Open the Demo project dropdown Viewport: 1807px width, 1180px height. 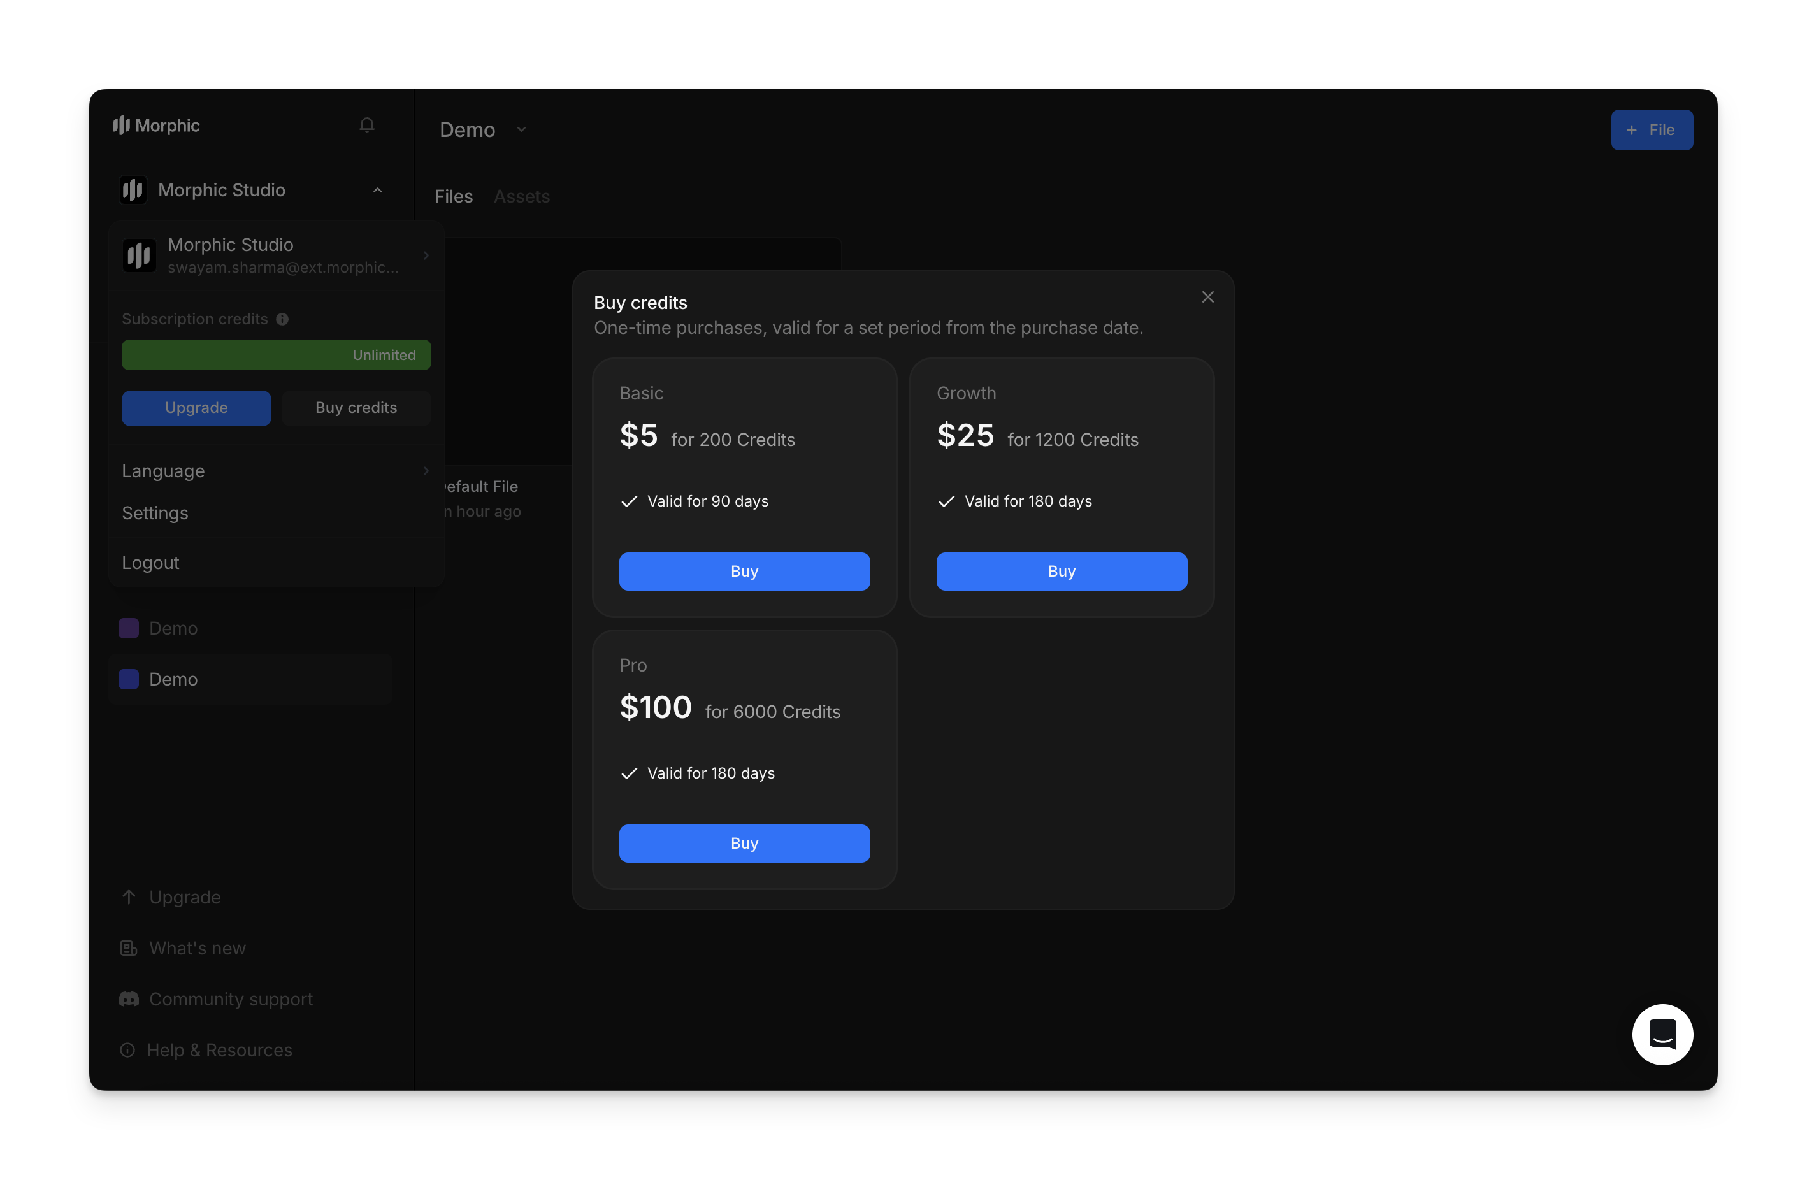pyautogui.click(x=521, y=130)
